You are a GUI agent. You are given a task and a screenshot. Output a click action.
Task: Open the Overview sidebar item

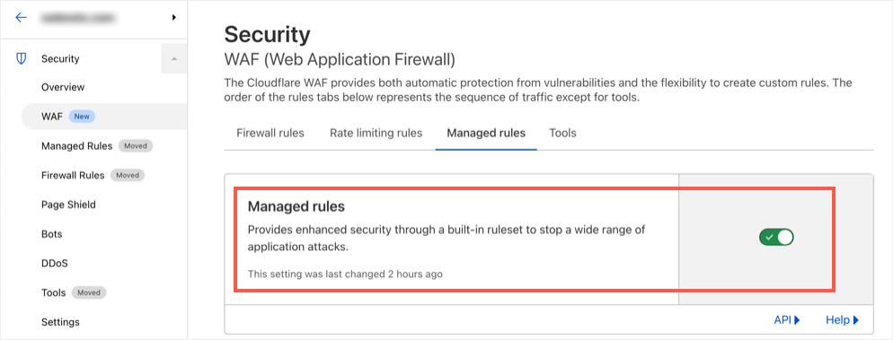pyautogui.click(x=63, y=87)
